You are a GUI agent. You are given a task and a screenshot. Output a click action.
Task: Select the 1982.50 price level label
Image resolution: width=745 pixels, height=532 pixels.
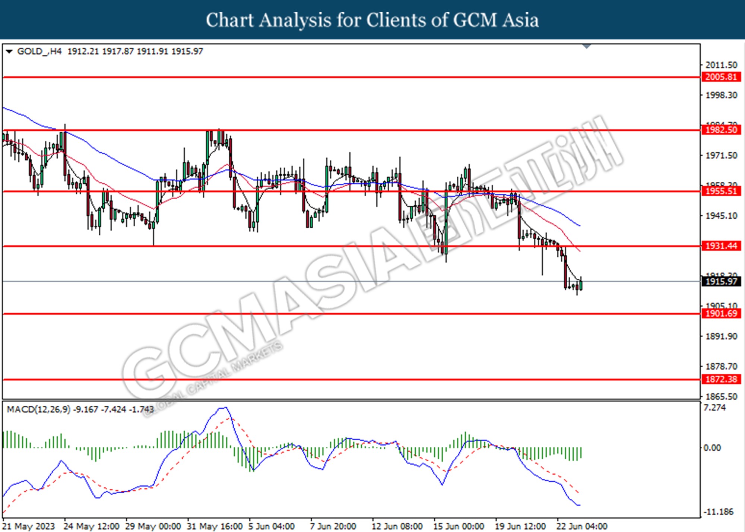tap(721, 130)
